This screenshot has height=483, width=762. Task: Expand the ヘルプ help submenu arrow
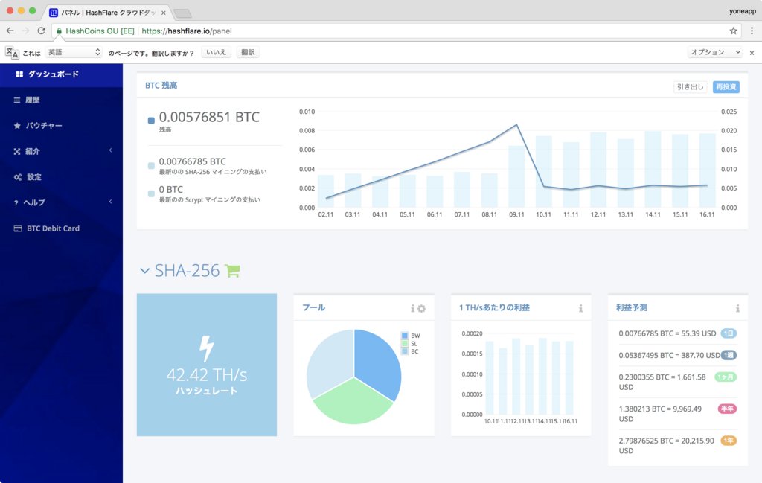(110, 202)
